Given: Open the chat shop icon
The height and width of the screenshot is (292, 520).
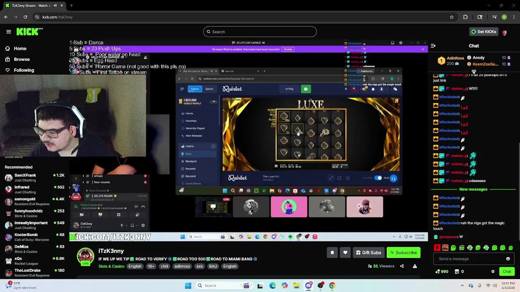Looking at the screenshot, I should click(457, 271).
